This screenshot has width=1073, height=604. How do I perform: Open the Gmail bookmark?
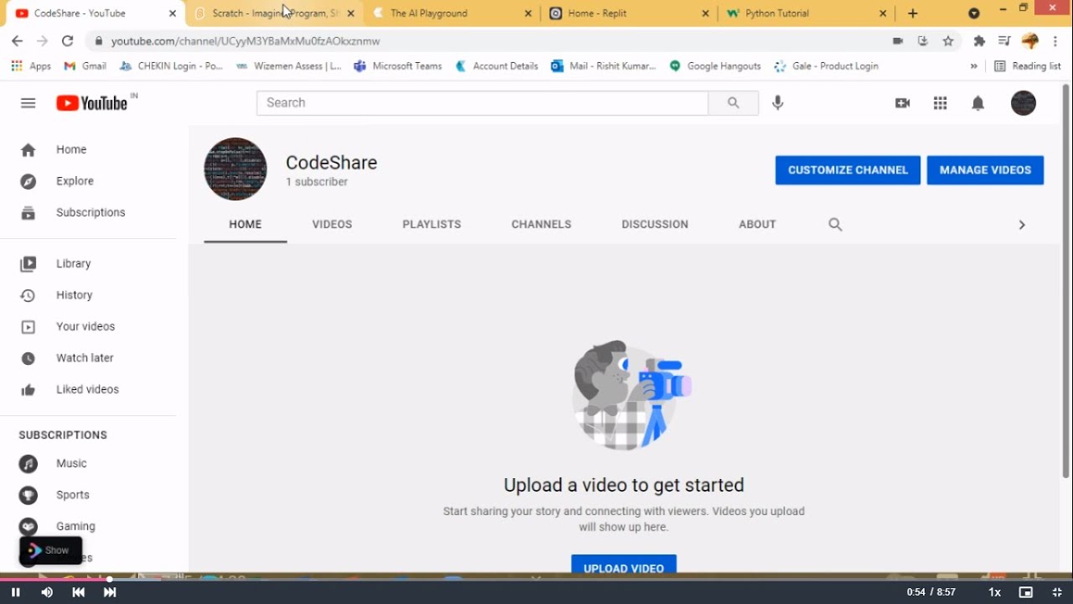86,66
